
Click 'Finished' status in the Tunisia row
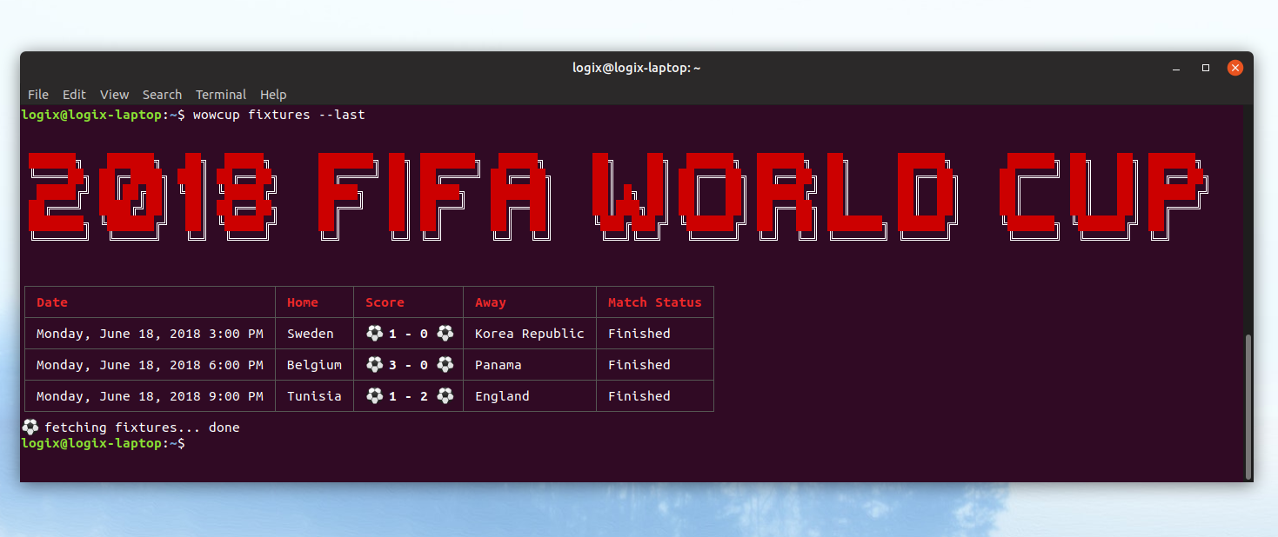(x=639, y=396)
